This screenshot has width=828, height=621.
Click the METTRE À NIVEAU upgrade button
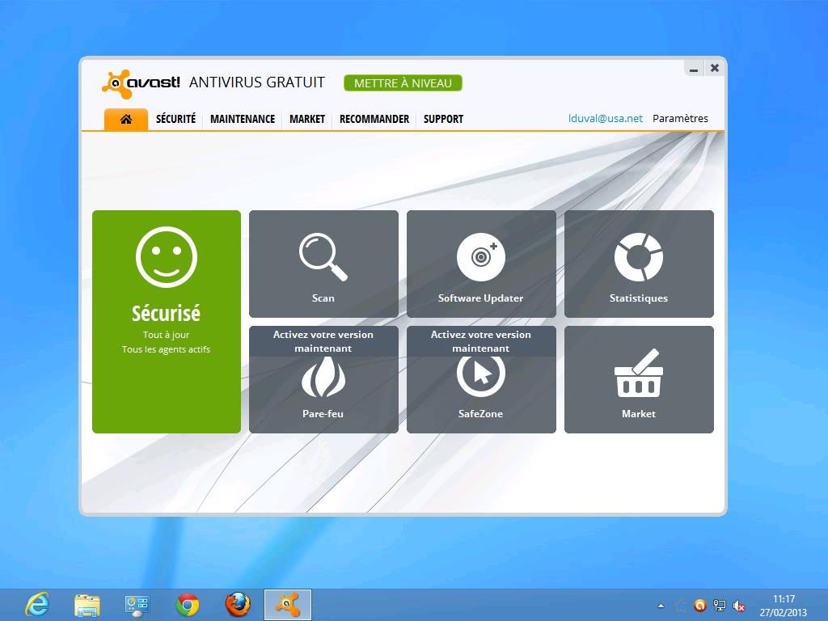tap(403, 83)
